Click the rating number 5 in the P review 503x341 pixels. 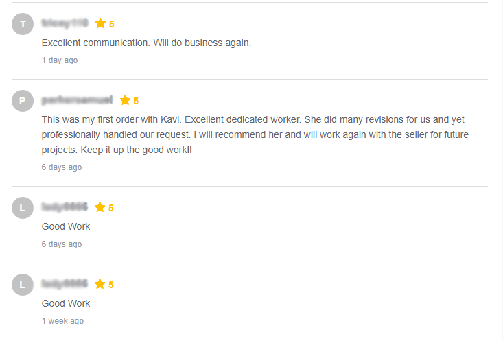[x=136, y=102]
